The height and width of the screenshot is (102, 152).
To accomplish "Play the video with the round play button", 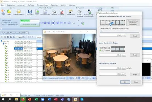I will point(53,23).
